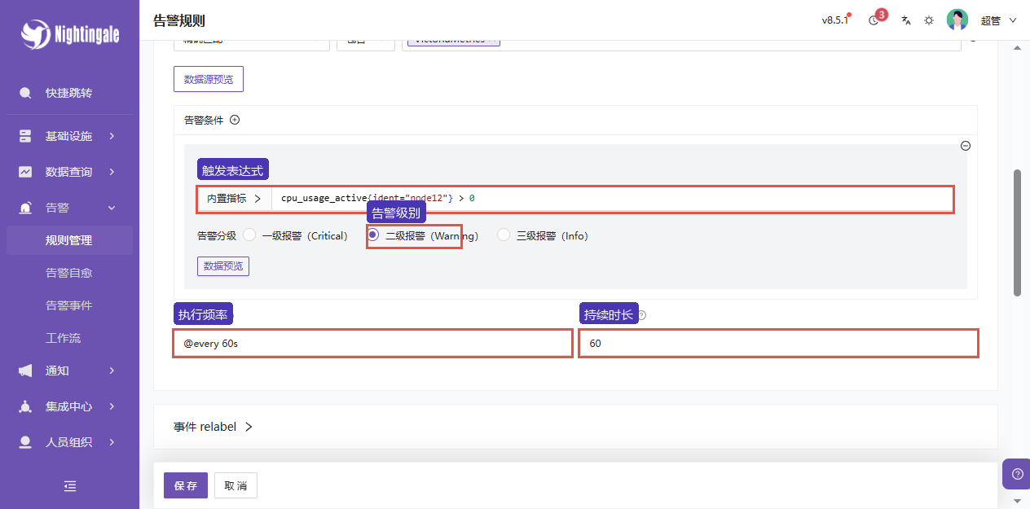This screenshot has width=1030, height=509.
Task: Click the 告警 alarm bell icon
Action: [x=25, y=208]
